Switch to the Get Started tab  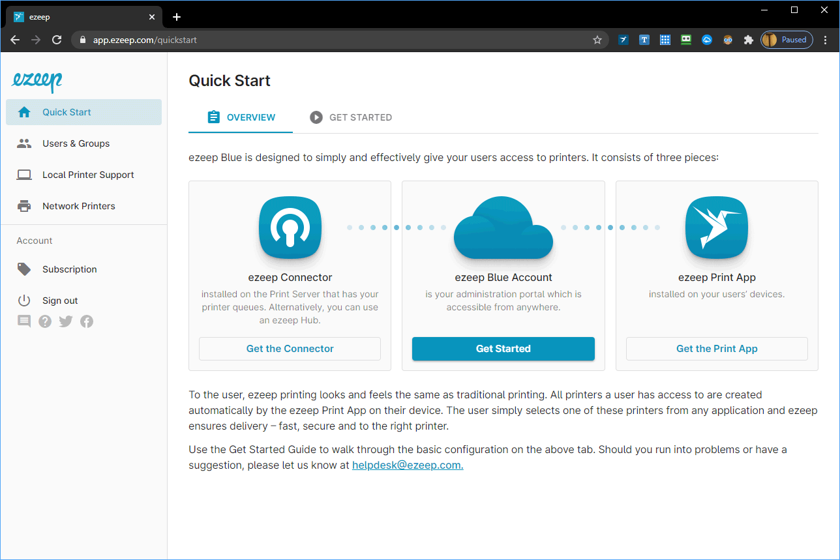click(x=351, y=117)
